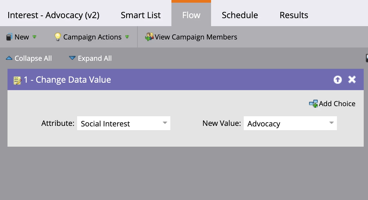Click the Campaign Actions lightbulb icon
This screenshot has height=200, width=368.
tap(58, 37)
